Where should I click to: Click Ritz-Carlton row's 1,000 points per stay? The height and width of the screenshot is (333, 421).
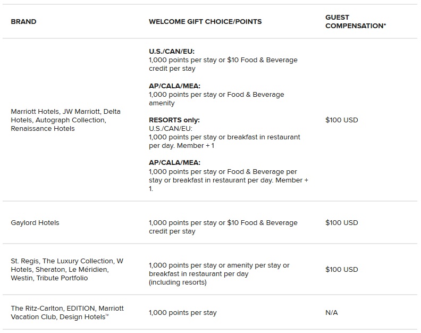pos(182,313)
